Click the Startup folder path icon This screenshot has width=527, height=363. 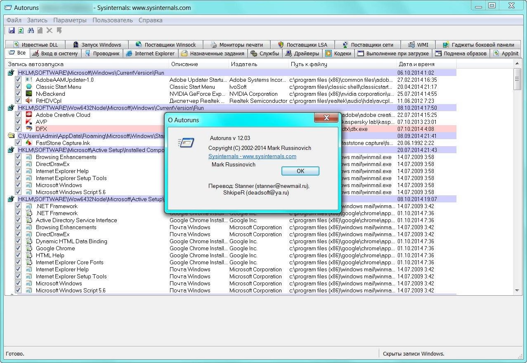pos(11,136)
